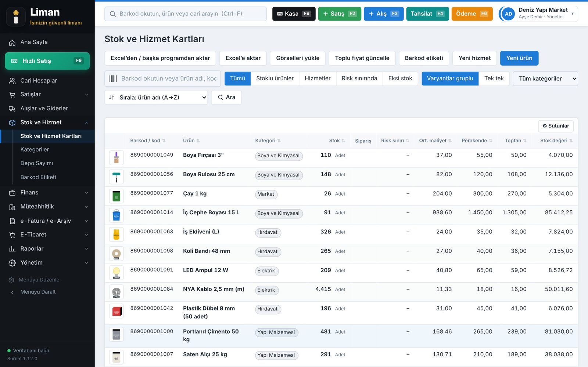
Task: Click the AD user avatar
Action: (508, 14)
